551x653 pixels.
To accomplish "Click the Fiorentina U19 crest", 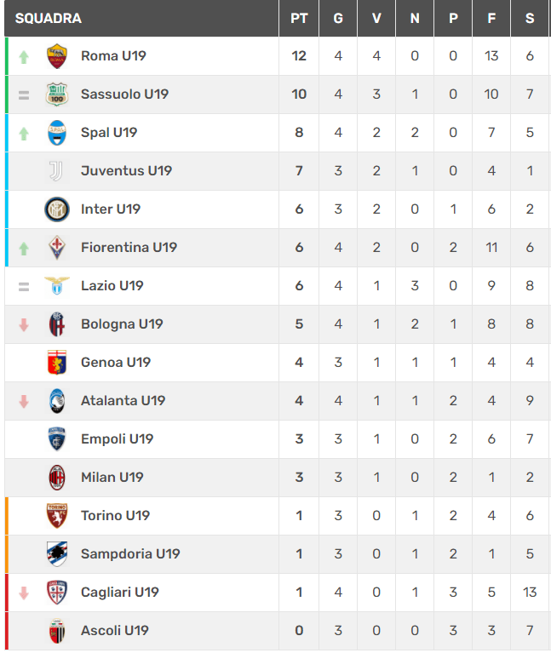I will click(x=57, y=248).
